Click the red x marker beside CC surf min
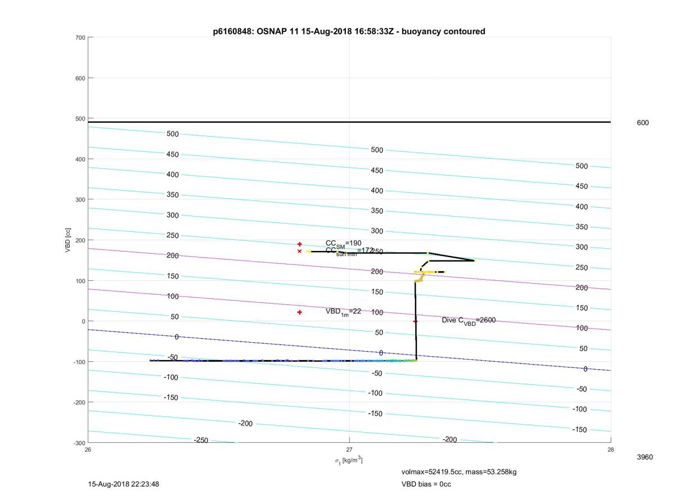This screenshot has width=675, height=498. click(x=300, y=252)
